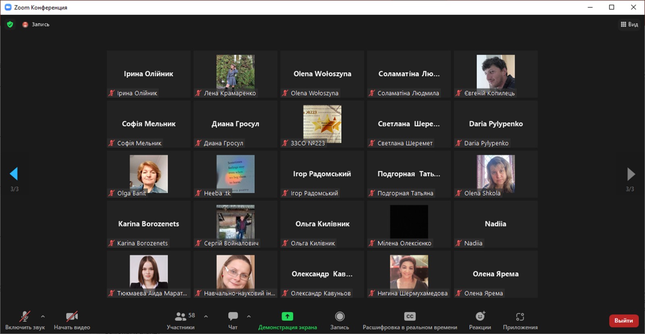Start Демонстрация экрана screen sharing
Viewport: 645px width, 334px height.
287,320
